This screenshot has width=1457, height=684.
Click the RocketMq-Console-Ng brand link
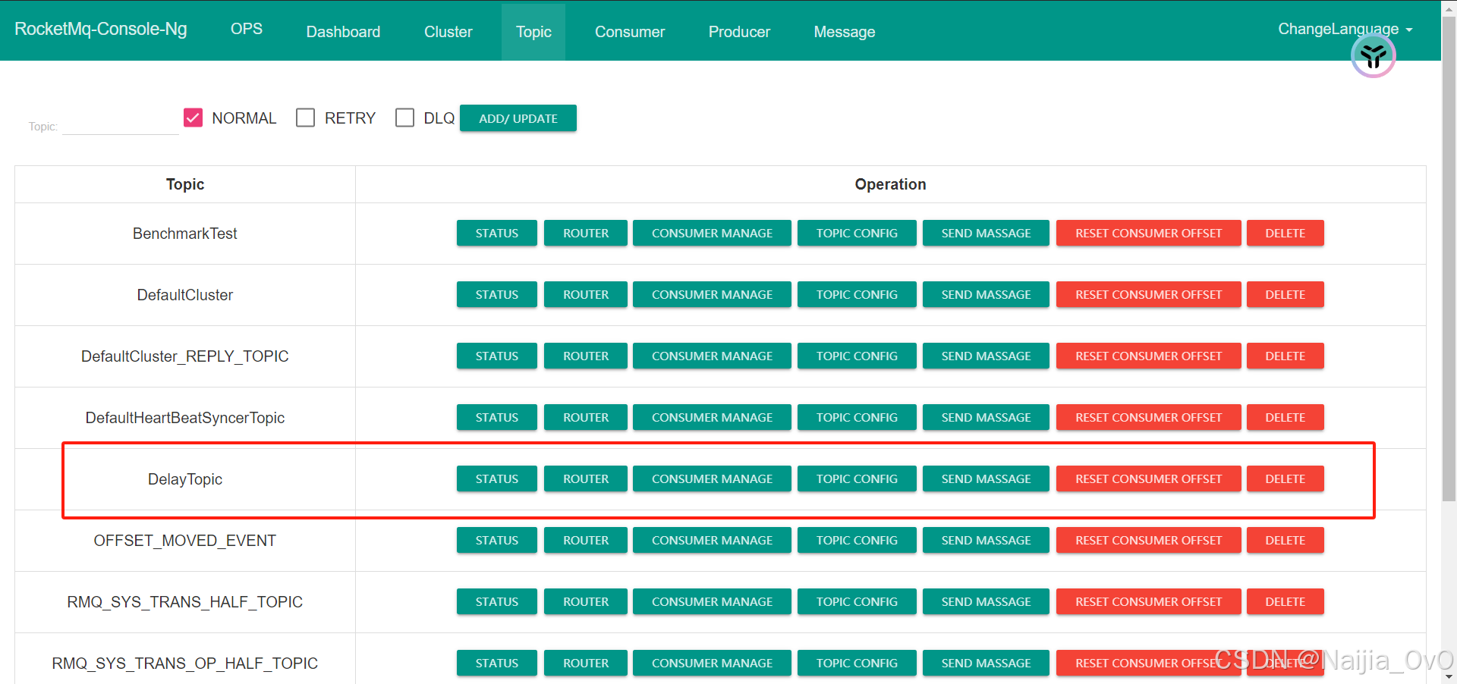coord(101,29)
